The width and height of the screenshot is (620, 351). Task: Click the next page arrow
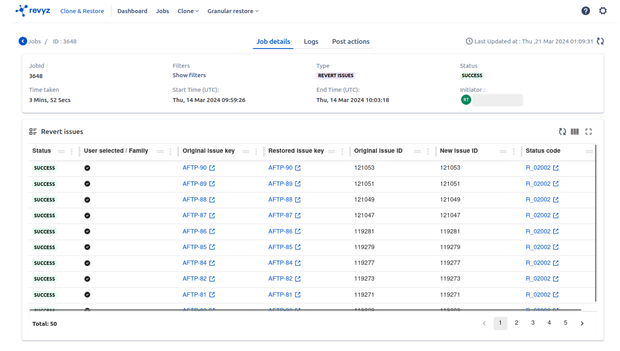pyautogui.click(x=582, y=324)
